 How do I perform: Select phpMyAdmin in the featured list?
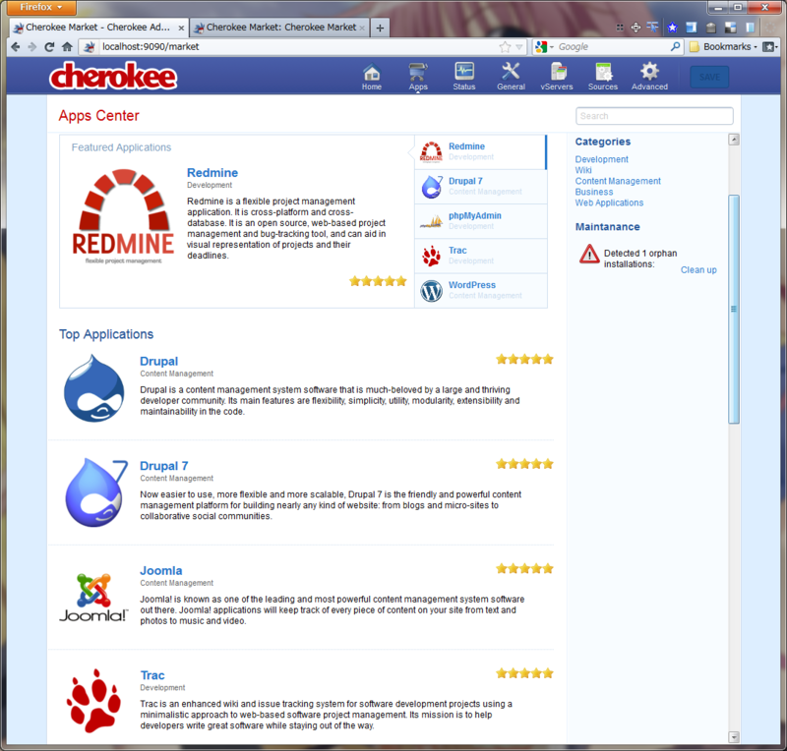(x=481, y=221)
